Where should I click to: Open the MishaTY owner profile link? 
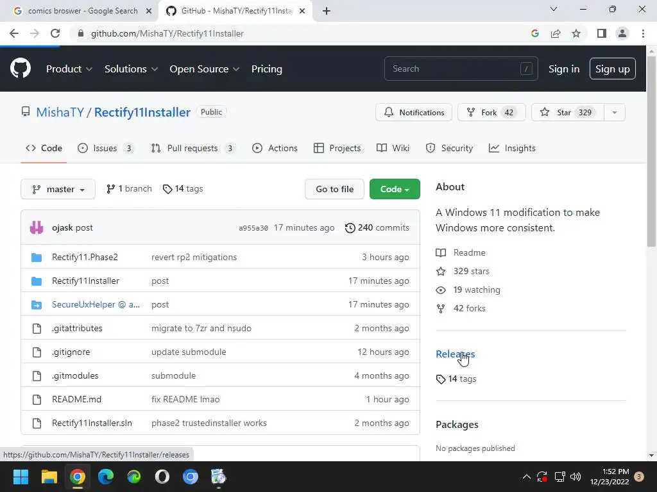[x=60, y=112]
